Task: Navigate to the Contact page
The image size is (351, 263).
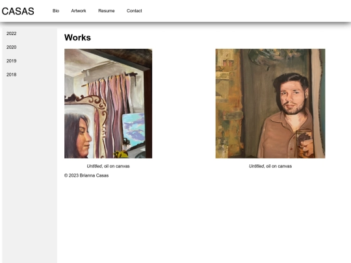Action: [135, 11]
